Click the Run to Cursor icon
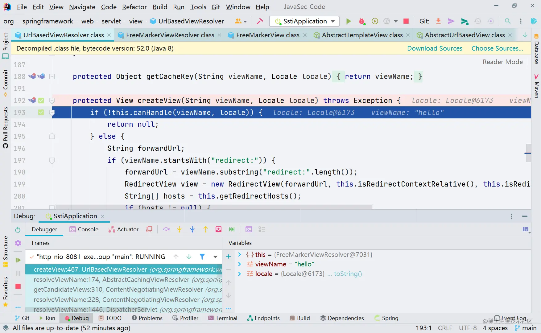The image size is (541, 333). coord(232,229)
